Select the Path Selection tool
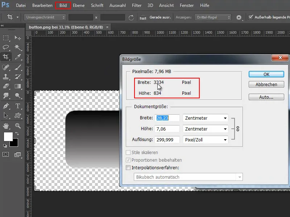This screenshot has width=290, height=217. click(x=6, y=115)
